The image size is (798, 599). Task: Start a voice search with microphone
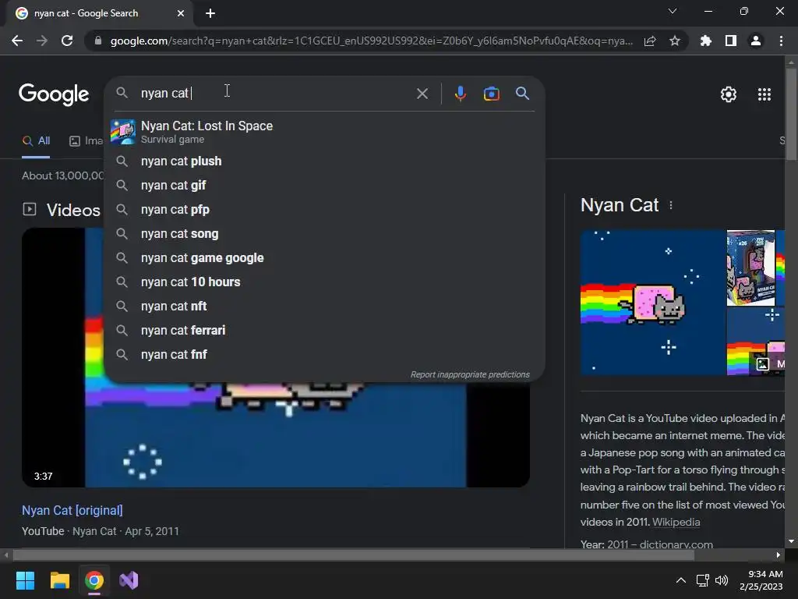(x=460, y=94)
